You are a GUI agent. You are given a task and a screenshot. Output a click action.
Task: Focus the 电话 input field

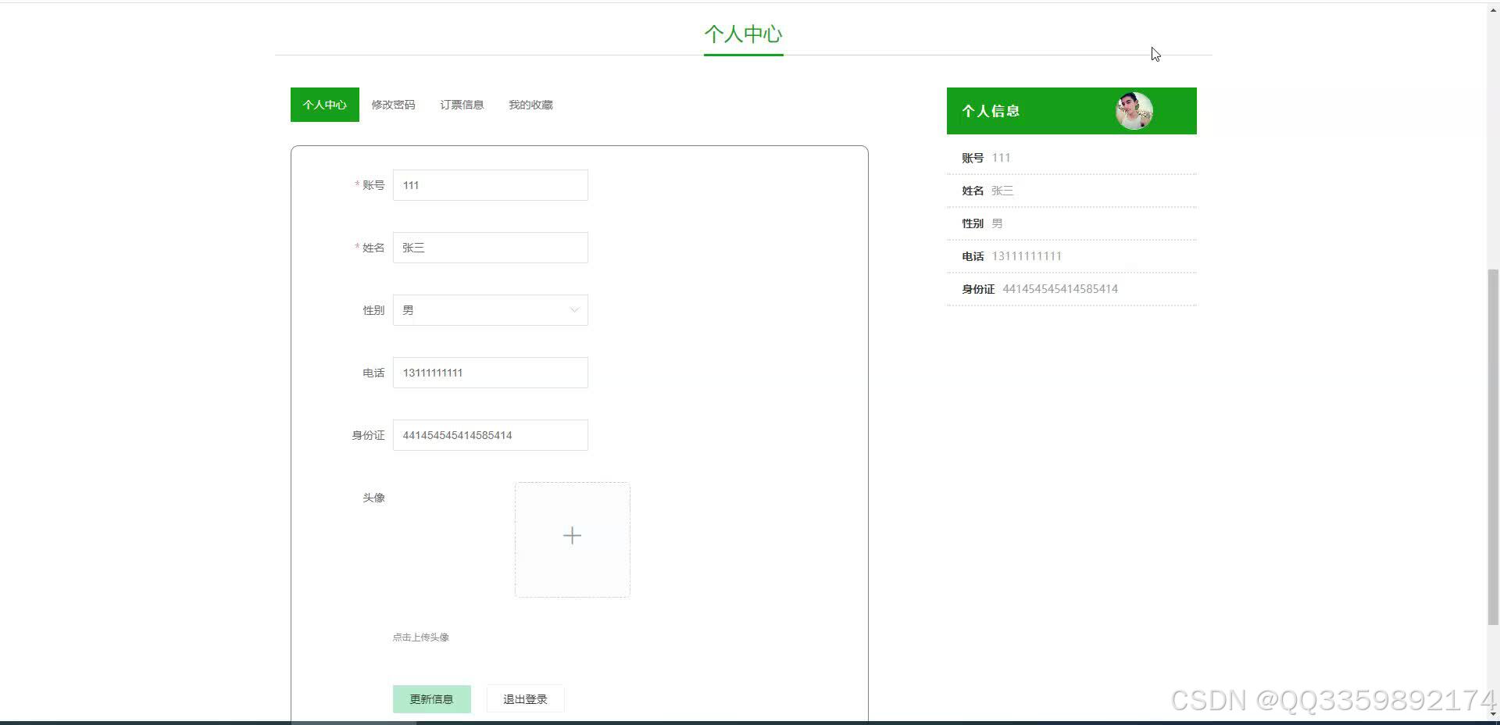click(x=491, y=373)
